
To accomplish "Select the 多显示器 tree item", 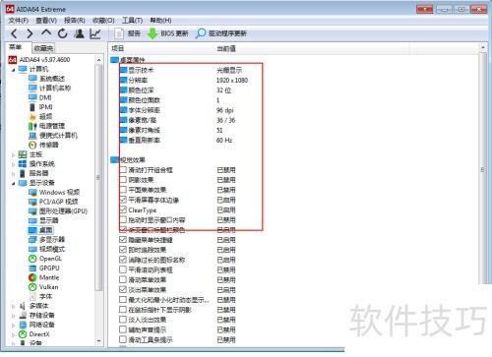I will [46, 240].
